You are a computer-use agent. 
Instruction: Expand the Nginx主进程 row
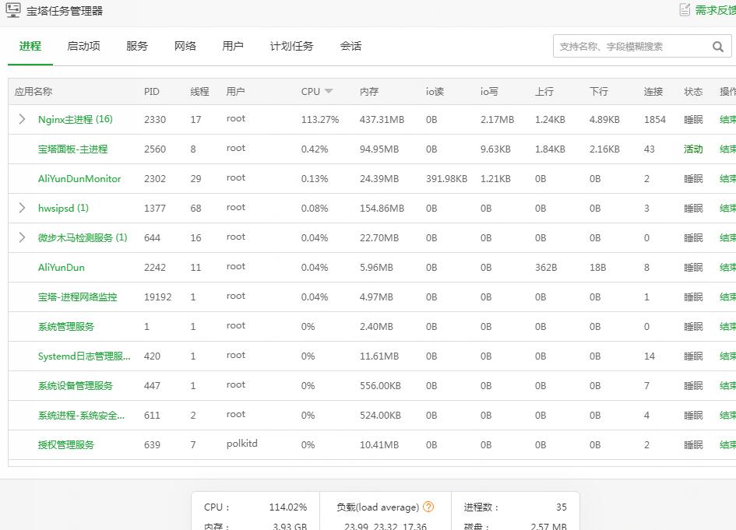tap(22, 119)
